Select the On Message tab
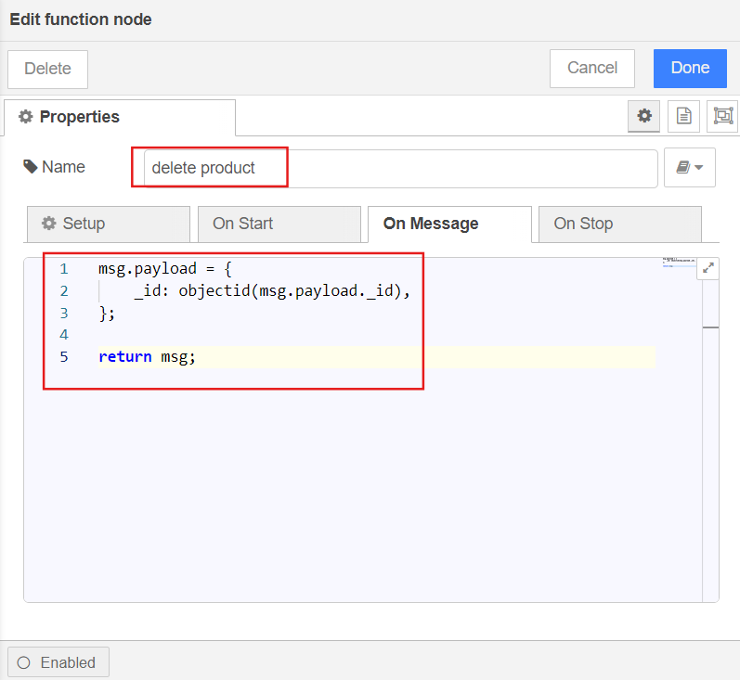The image size is (740, 680). pyautogui.click(x=449, y=224)
